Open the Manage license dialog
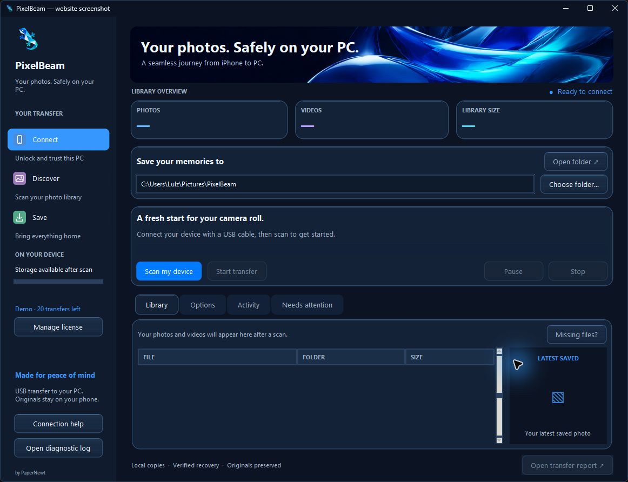The image size is (628, 482). point(58,327)
